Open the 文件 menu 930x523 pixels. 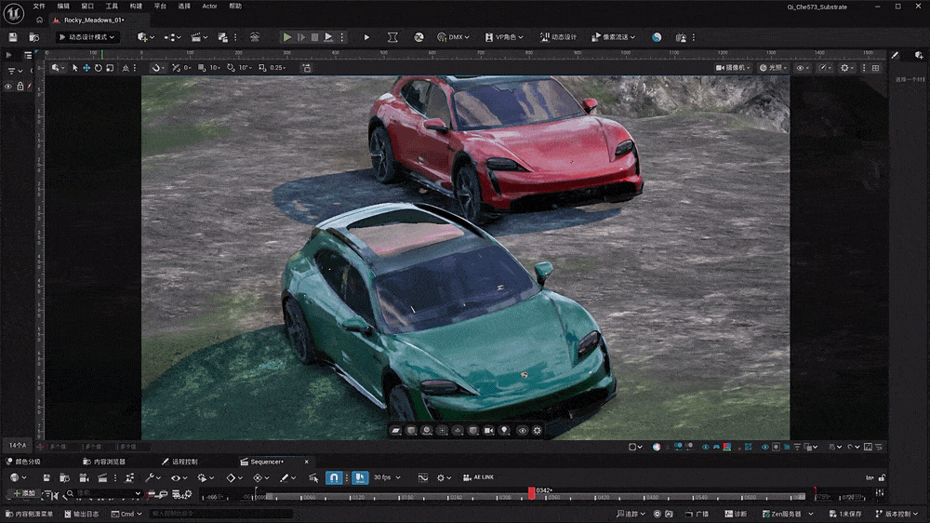click(x=39, y=6)
